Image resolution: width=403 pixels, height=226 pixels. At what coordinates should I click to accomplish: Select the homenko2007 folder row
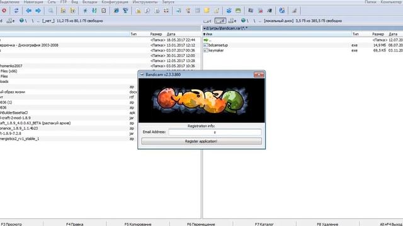click(100, 66)
